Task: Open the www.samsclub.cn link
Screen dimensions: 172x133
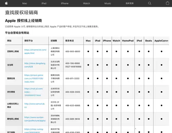Action: 35,106
